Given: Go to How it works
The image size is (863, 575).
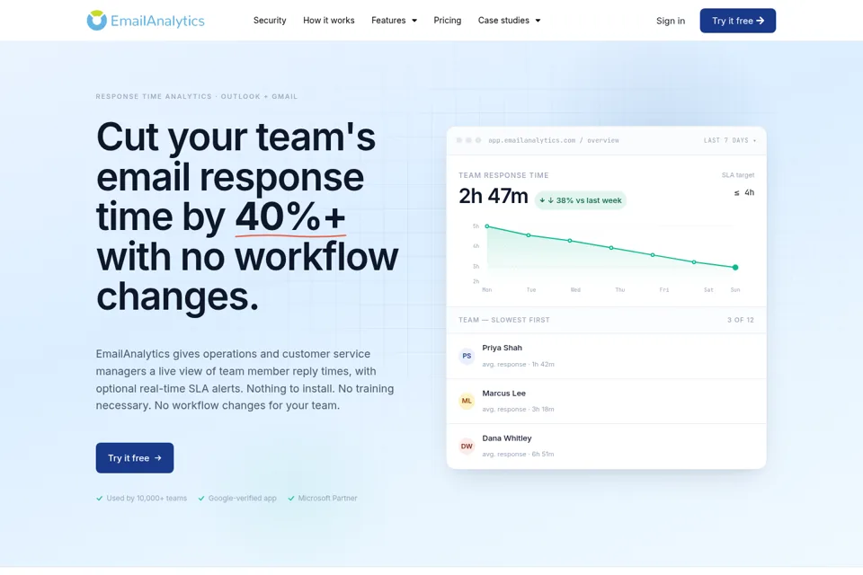Looking at the screenshot, I should coord(329,21).
